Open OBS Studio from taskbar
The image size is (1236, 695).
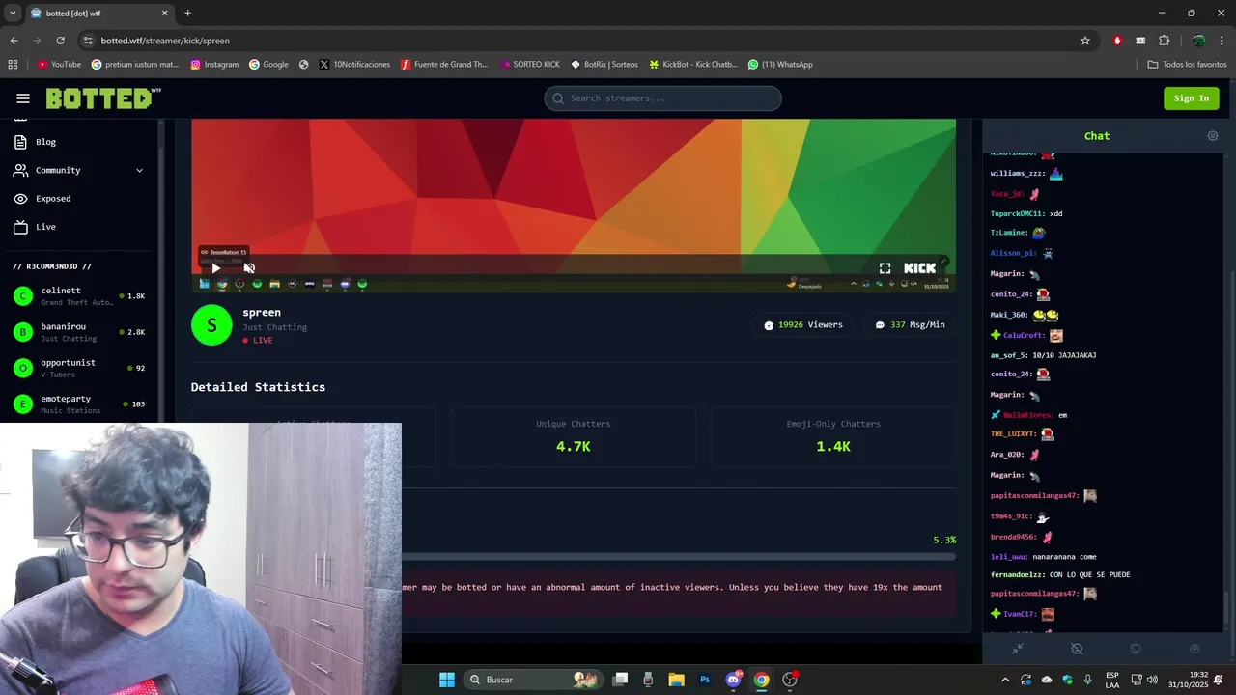(x=790, y=680)
